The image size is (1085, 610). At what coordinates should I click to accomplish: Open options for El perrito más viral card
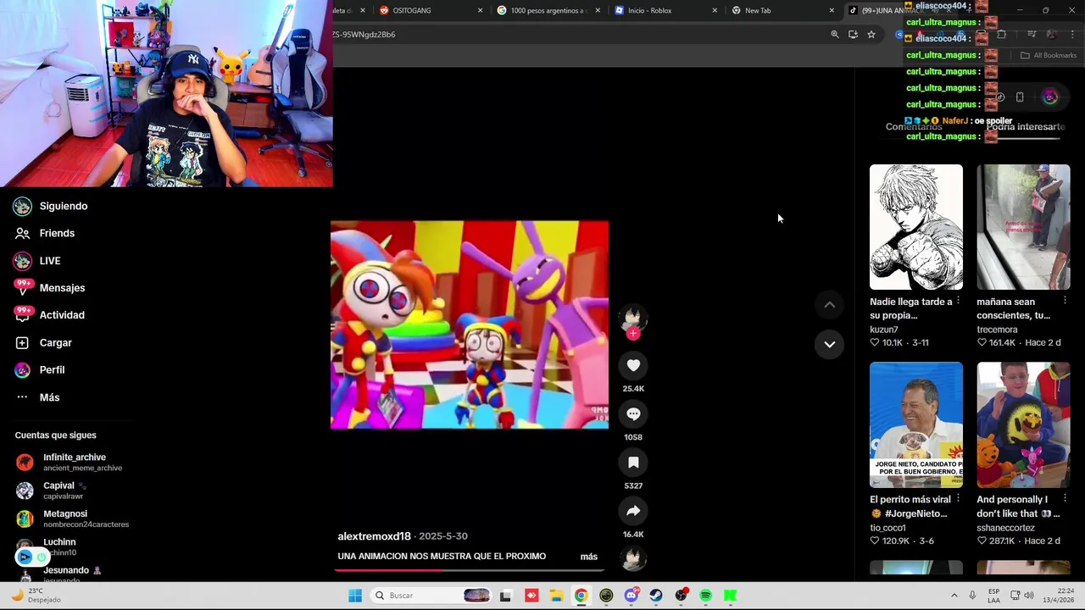point(958,499)
